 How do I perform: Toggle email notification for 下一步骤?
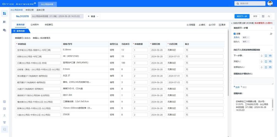coord(270,56)
